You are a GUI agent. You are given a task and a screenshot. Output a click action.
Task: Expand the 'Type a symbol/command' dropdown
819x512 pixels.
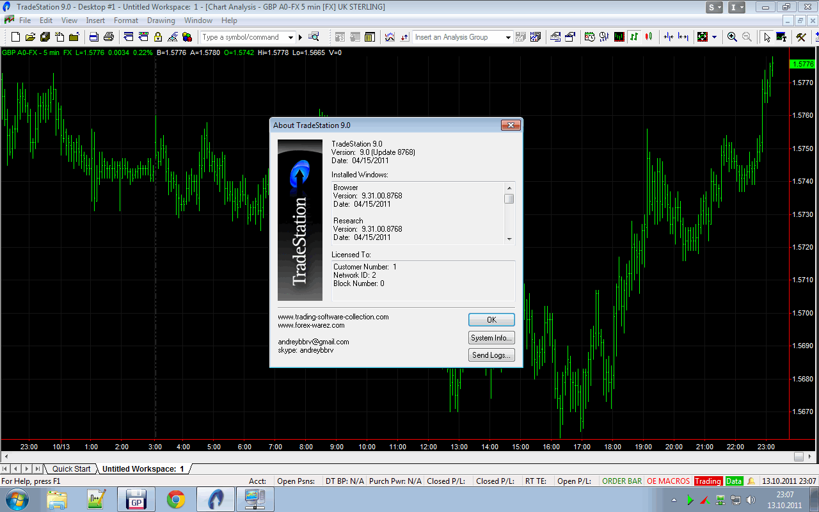tap(290, 37)
